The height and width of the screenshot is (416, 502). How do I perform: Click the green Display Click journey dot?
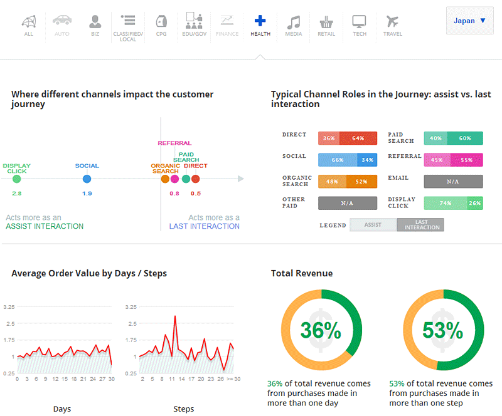point(17,179)
